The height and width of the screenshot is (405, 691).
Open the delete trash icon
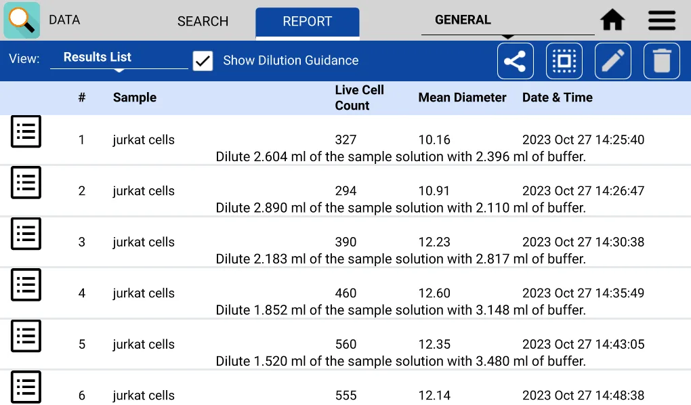point(661,60)
